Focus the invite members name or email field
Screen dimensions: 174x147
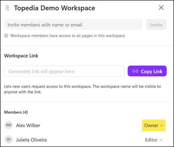73,24
